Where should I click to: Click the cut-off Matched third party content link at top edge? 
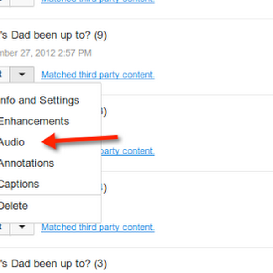(x=98, y=1)
